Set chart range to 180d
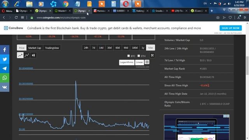The image size is (249, 140). [135, 47]
